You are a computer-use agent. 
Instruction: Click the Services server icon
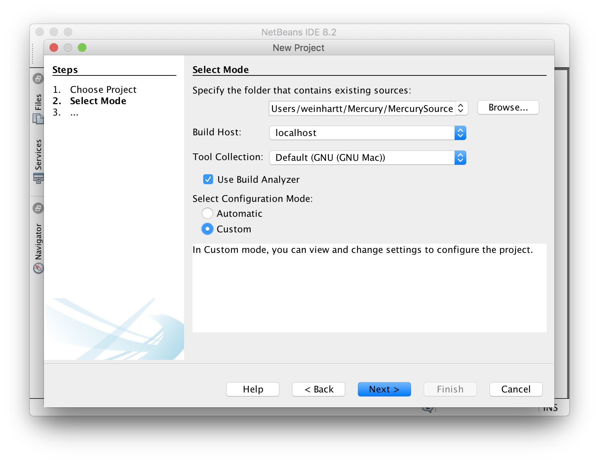38,178
